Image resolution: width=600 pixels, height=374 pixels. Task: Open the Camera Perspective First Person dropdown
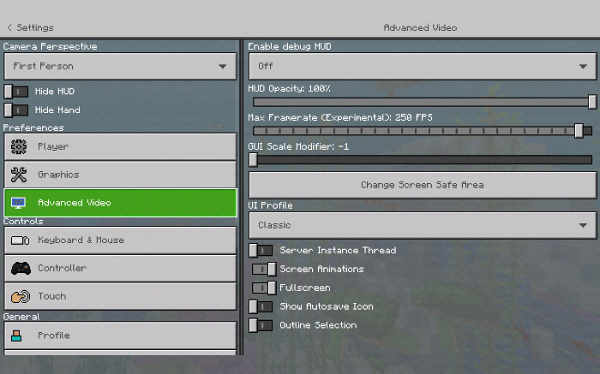click(121, 66)
